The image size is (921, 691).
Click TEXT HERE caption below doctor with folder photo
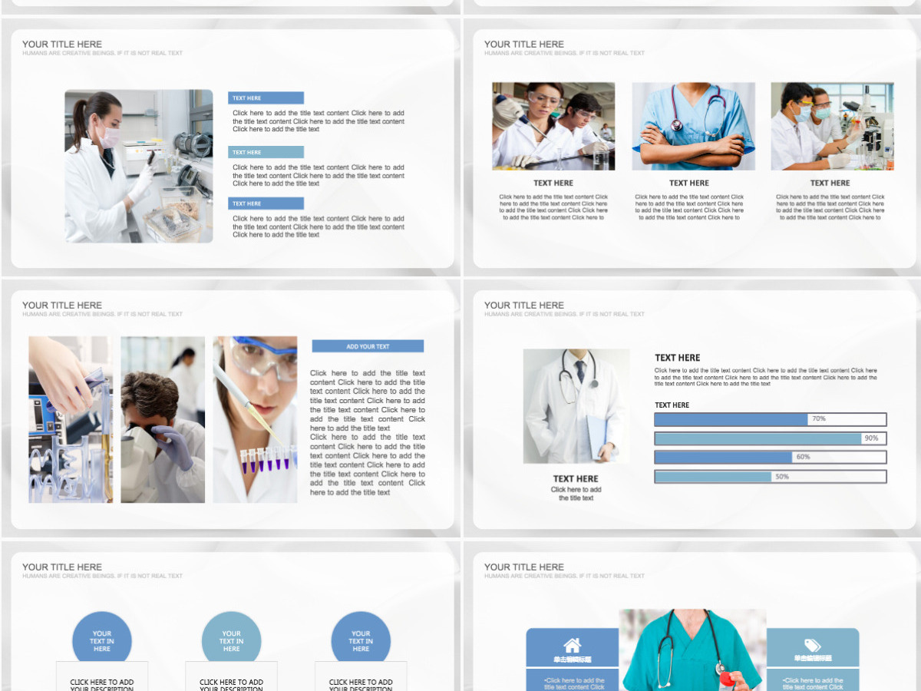click(x=576, y=478)
